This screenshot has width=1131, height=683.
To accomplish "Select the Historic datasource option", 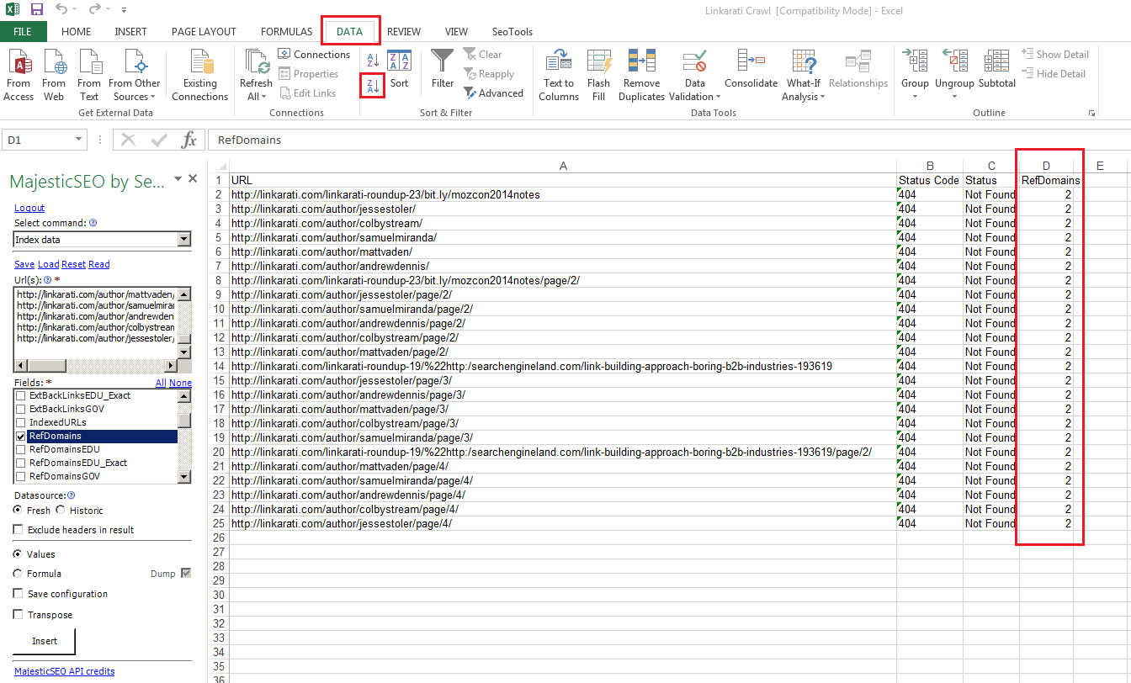I will [x=61, y=511].
